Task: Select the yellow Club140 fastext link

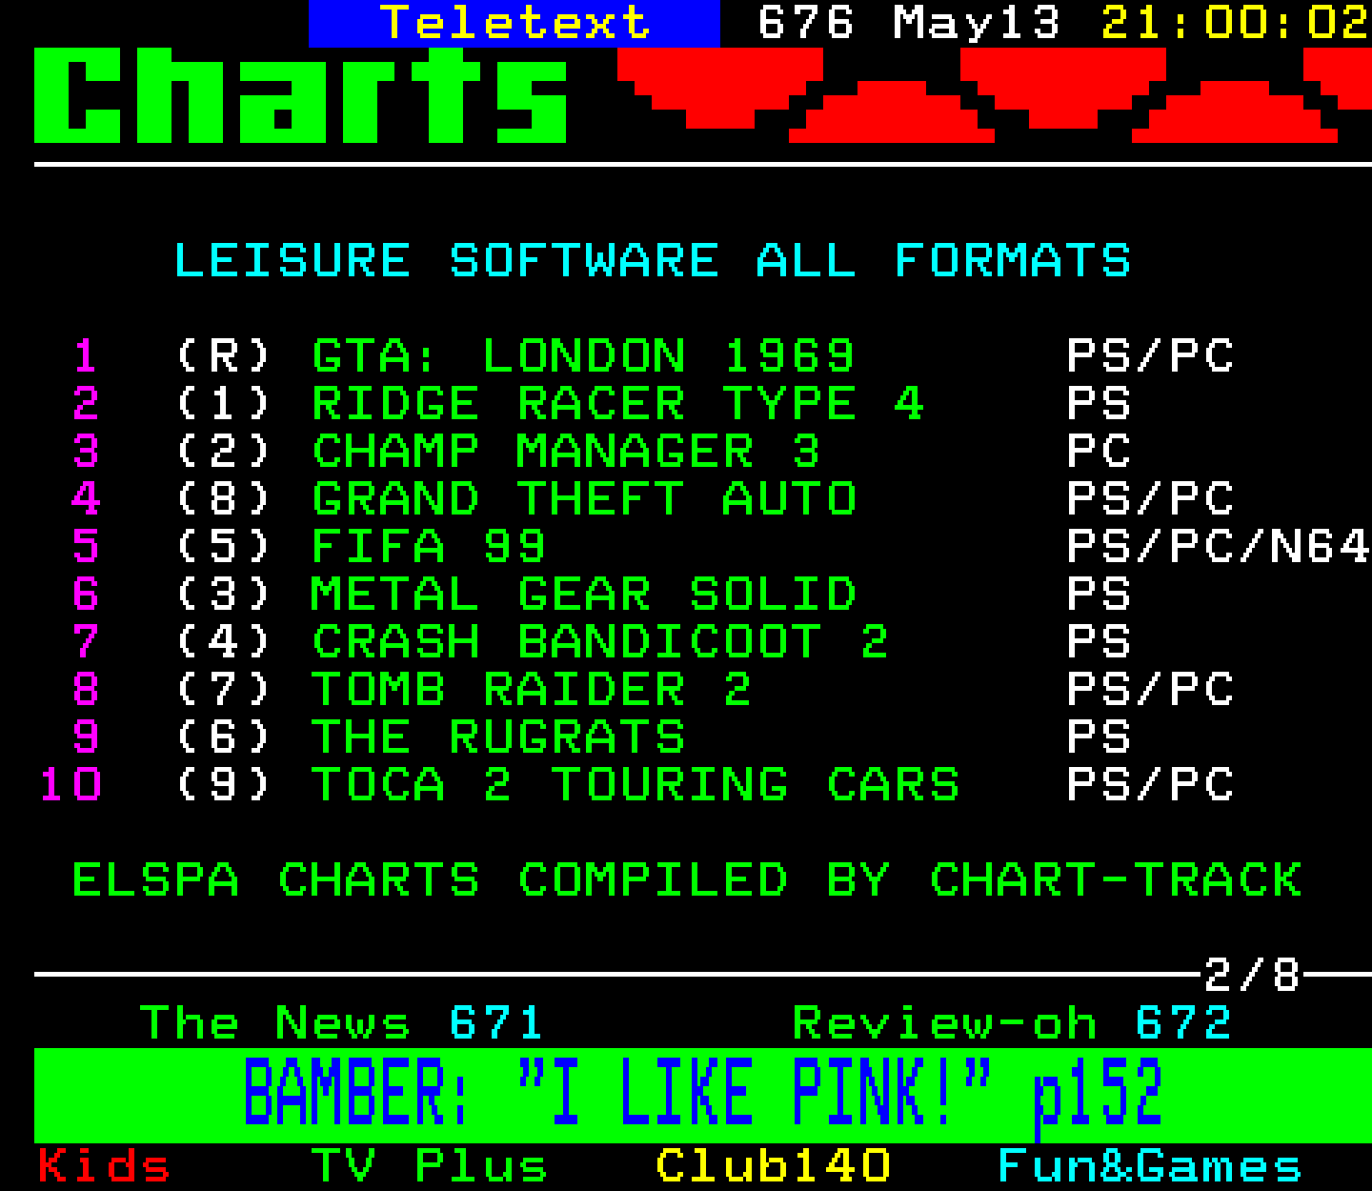Action: click(773, 1166)
